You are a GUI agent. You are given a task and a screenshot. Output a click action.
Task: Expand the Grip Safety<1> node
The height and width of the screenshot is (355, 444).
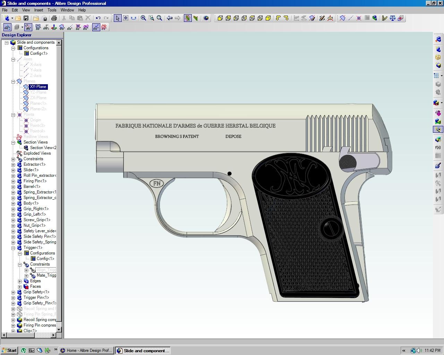(13, 292)
